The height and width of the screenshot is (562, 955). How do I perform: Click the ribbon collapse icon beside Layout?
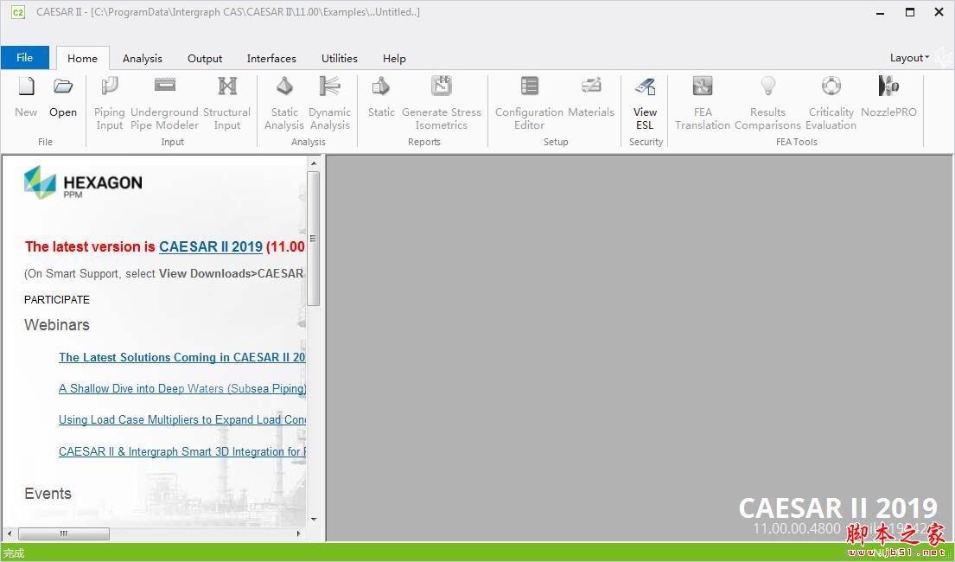(x=944, y=58)
